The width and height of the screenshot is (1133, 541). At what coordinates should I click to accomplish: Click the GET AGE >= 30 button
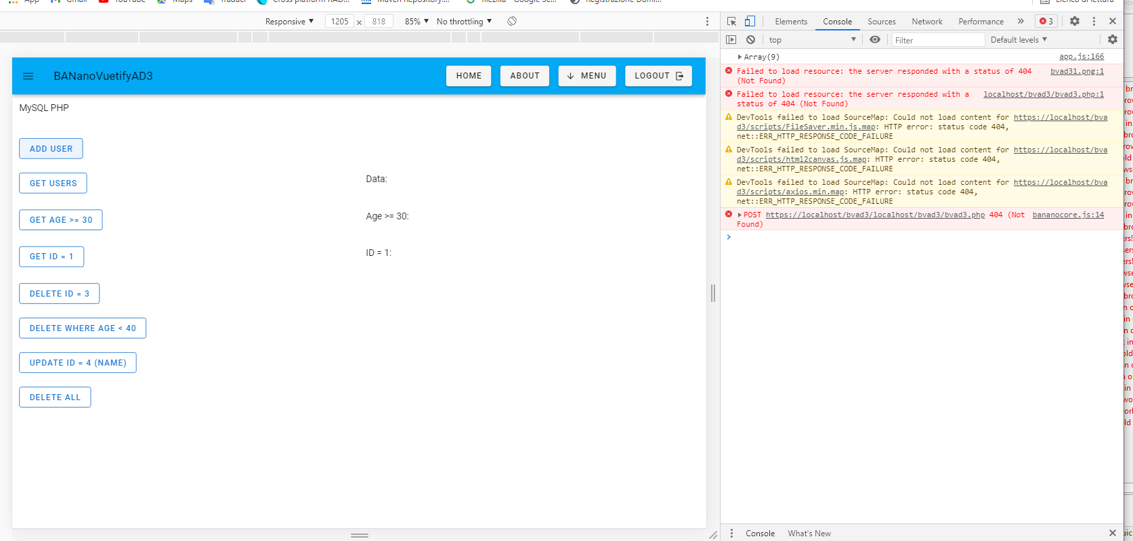61,220
